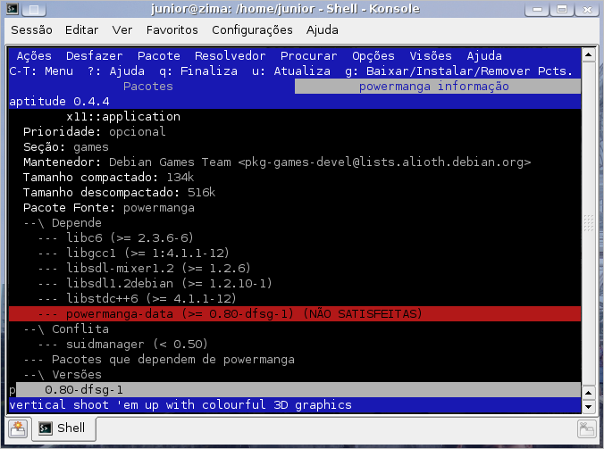604x449 pixels.
Task: Click the Konsole window menu icon in title bar
Action: pos(11,9)
